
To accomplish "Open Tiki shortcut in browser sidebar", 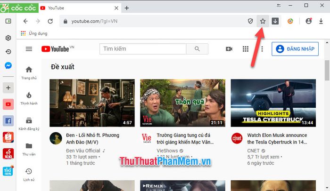I will (x=8, y=171).
